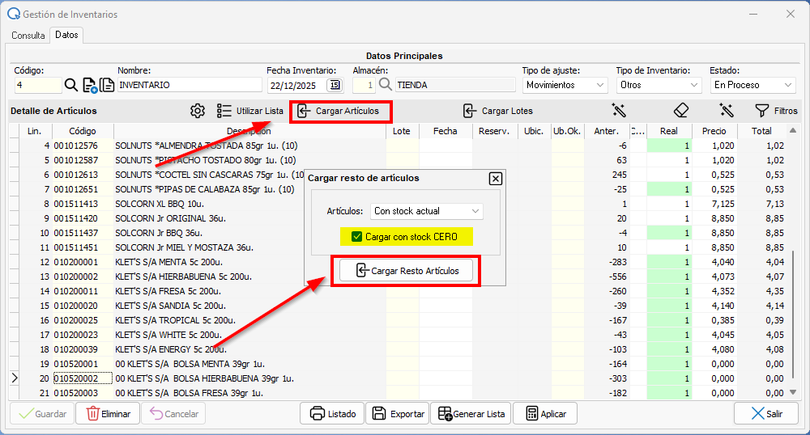Click the Cargar Lotes toolbar button
810x435 pixels.
coord(498,111)
